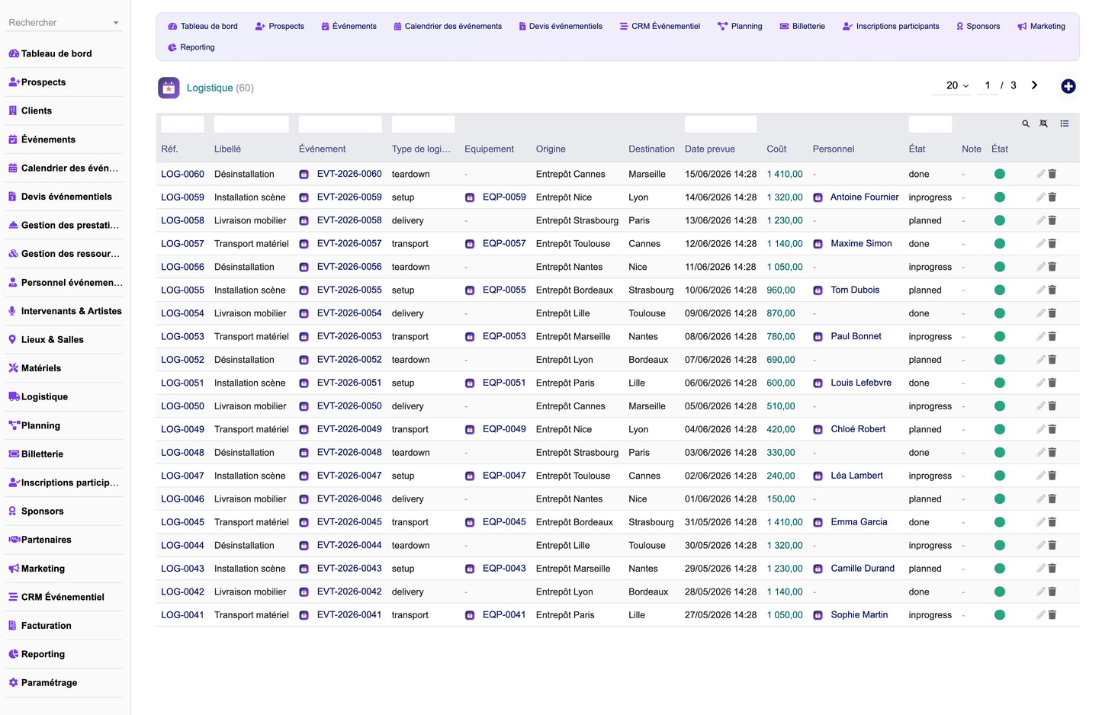Open the column list options icon
Screen dimensions: 1102x715
pos(1065,123)
